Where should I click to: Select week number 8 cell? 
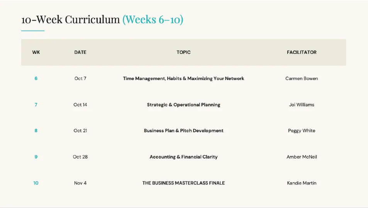tap(36, 131)
